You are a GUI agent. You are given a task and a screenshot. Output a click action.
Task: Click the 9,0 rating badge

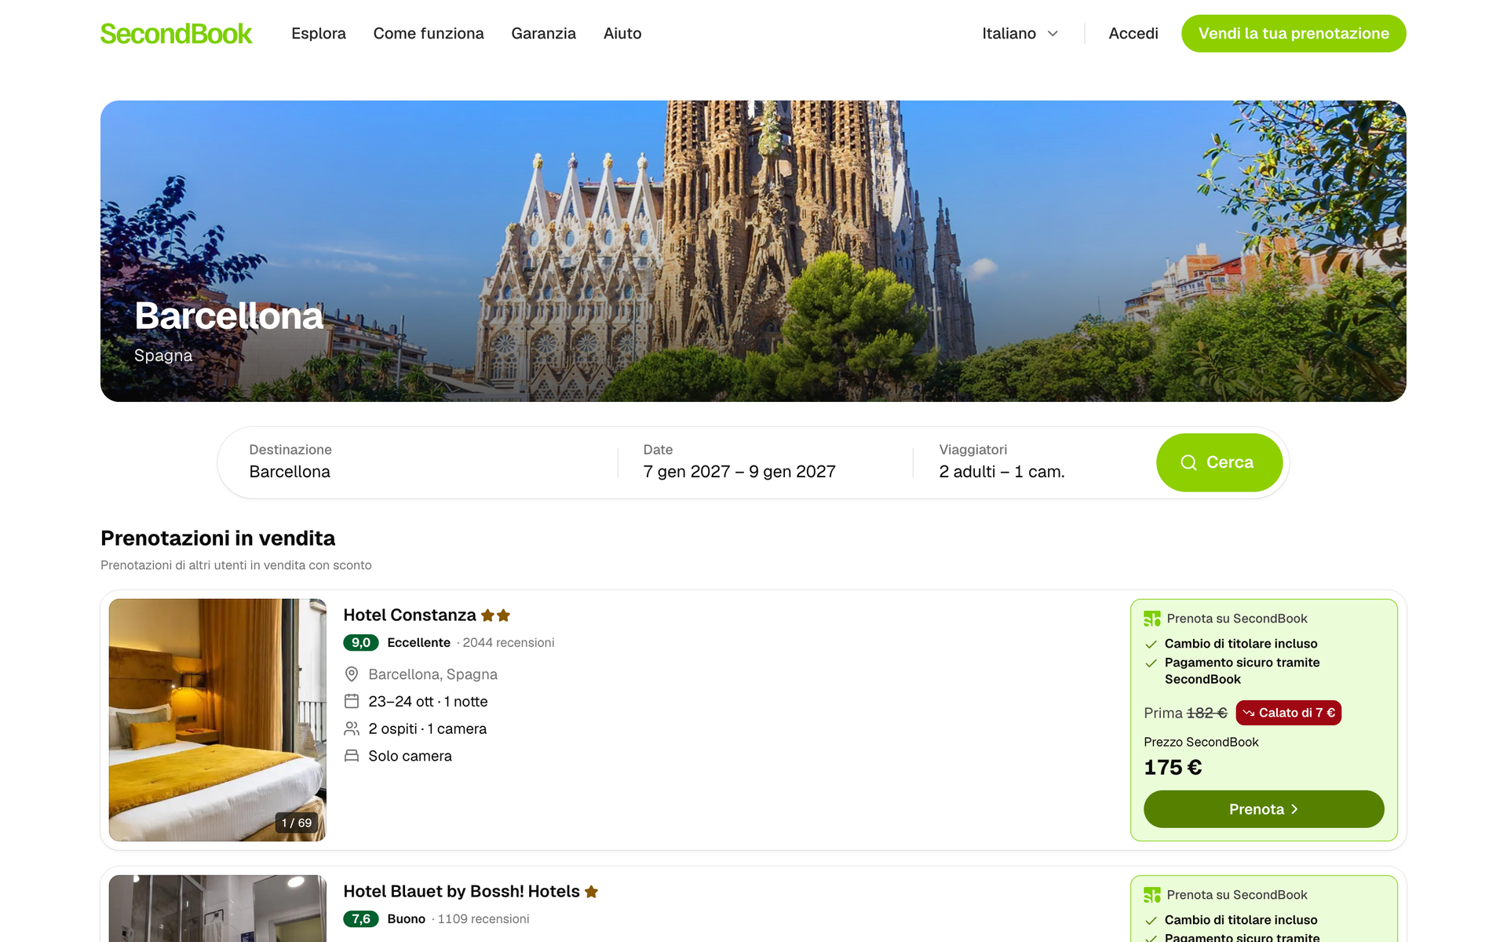coord(361,643)
